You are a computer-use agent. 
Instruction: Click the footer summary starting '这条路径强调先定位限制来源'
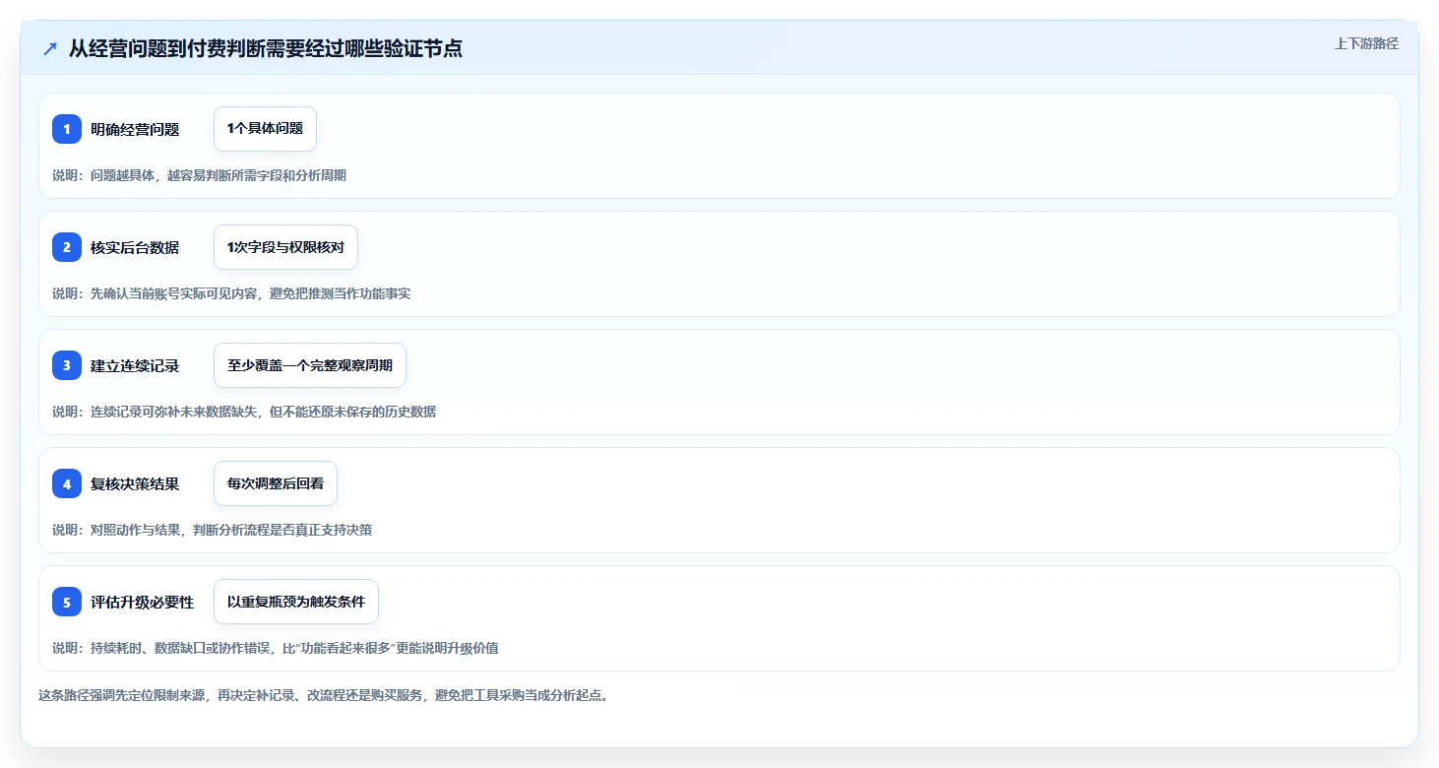point(324,695)
